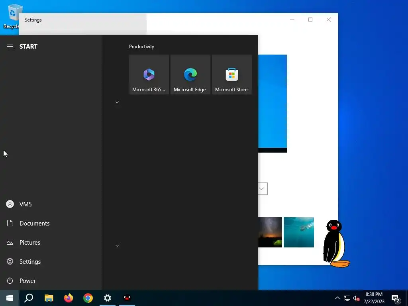This screenshot has height=306, width=408.
Task: Open Documents from the Start menu
Action: coord(51,223)
